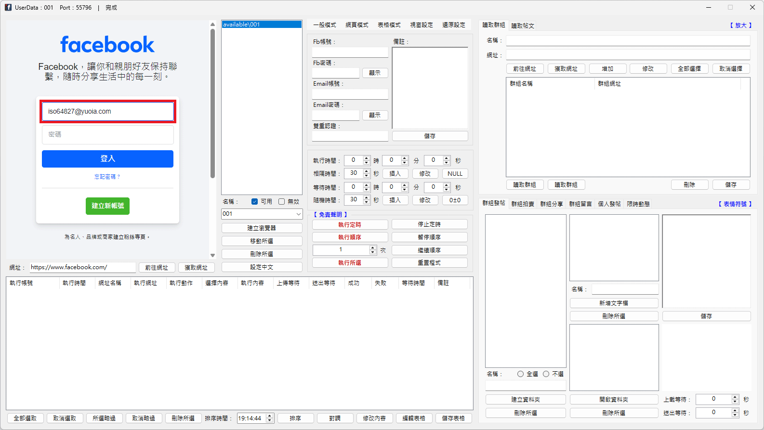Switch to the 個人發帖 tab

[x=609, y=204]
